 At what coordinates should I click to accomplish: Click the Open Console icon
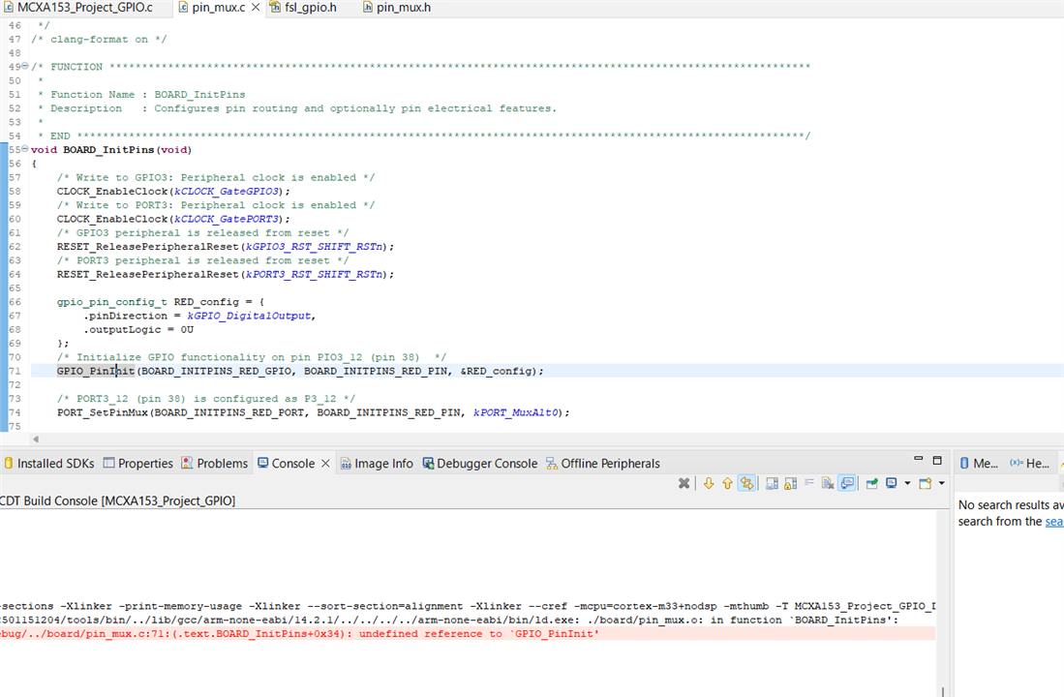(926, 483)
